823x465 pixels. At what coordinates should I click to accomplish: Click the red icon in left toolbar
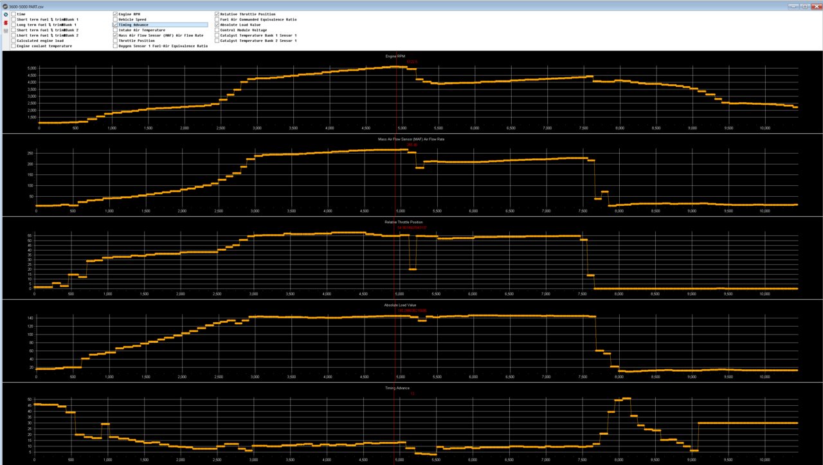click(5, 22)
